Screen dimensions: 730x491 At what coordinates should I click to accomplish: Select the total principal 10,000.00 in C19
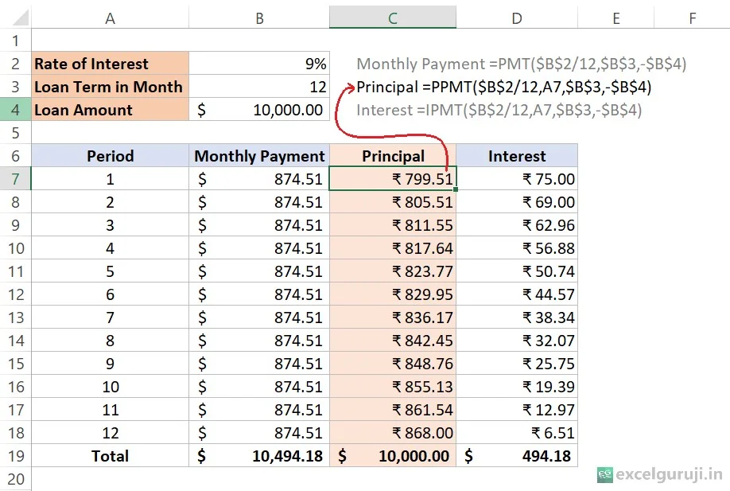[x=393, y=456]
